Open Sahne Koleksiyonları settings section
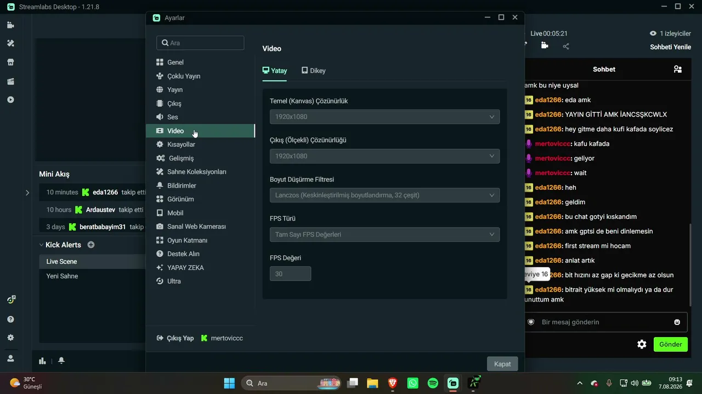702x394 pixels. click(200, 172)
